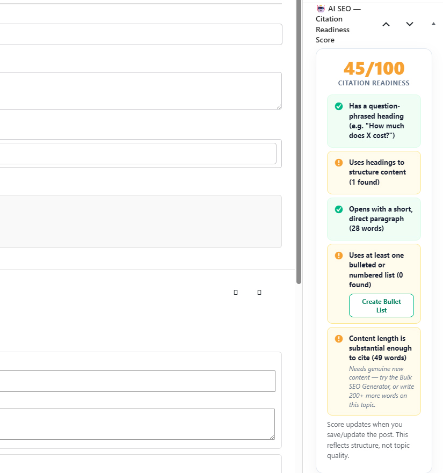Click the 'Needs genuine new content' hint
This screenshot has height=473, width=443.
(381, 387)
